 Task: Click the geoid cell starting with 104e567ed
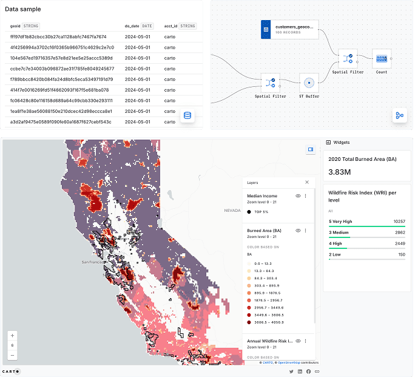coord(61,58)
